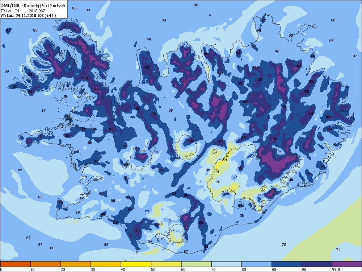Click the 'IT: Lau. 24. 11. 2018 06Z' line
This screenshot has height=272, width=362.
pos(22,11)
